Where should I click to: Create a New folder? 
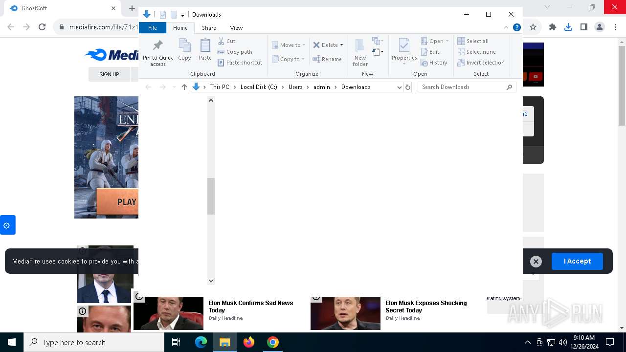click(x=360, y=52)
